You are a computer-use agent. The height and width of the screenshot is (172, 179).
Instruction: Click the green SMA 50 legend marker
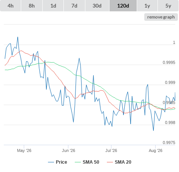78,162
